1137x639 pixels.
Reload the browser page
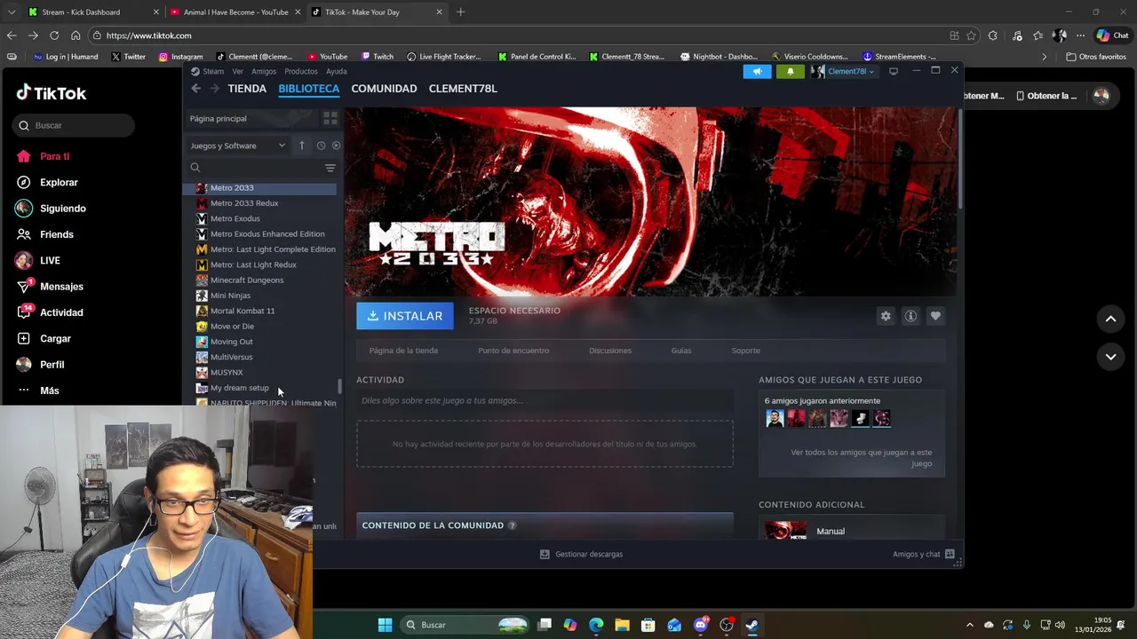[x=54, y=35]
